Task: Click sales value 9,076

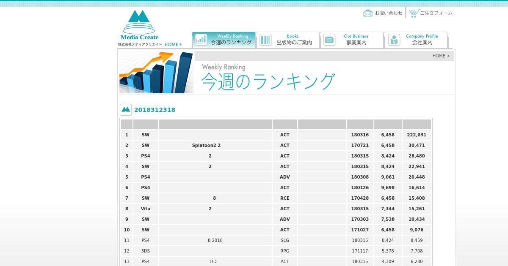Action: (x=417, y=230)
